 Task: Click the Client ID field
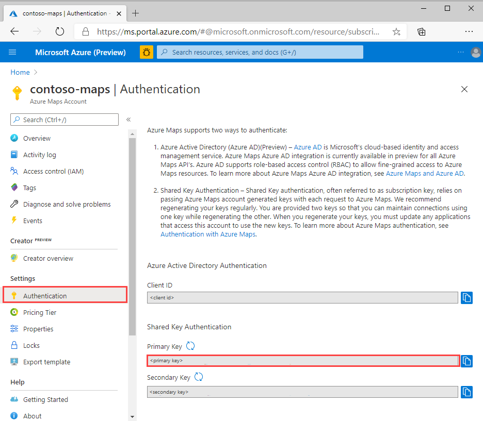(x=302, y=298)
